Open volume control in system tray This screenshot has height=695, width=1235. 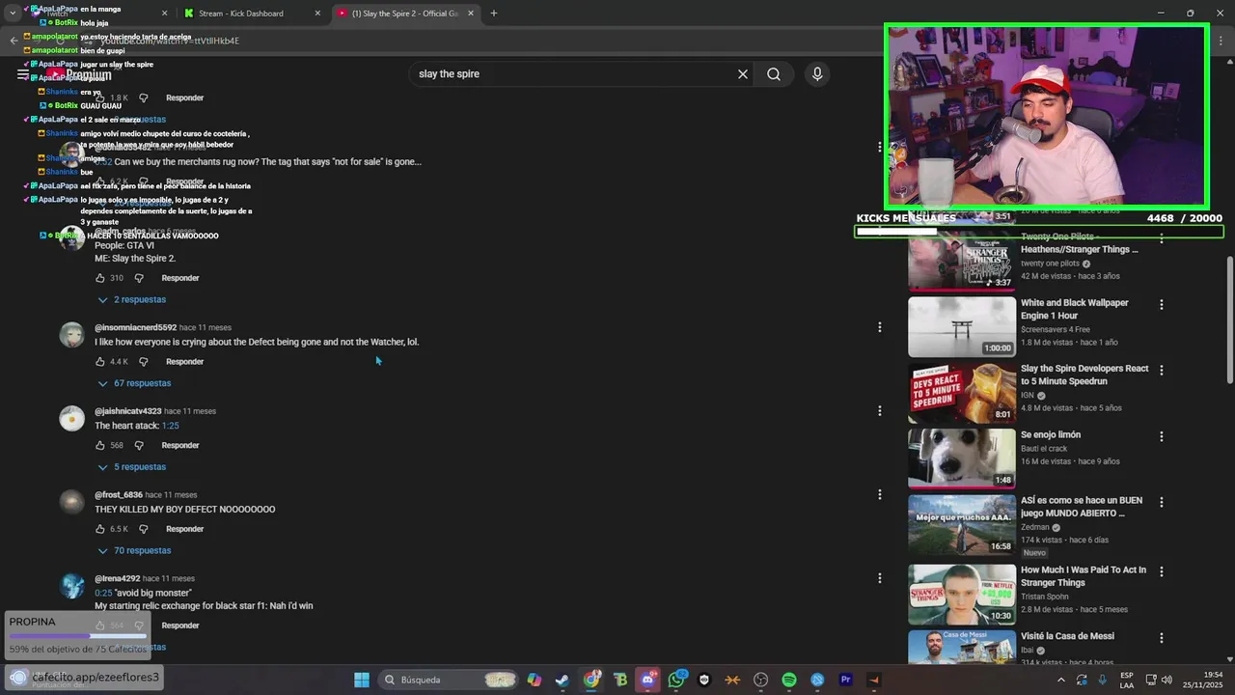[1166, 680]
